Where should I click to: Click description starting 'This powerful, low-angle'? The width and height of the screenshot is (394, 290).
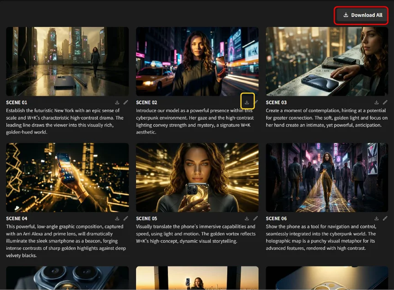(66, 241)
